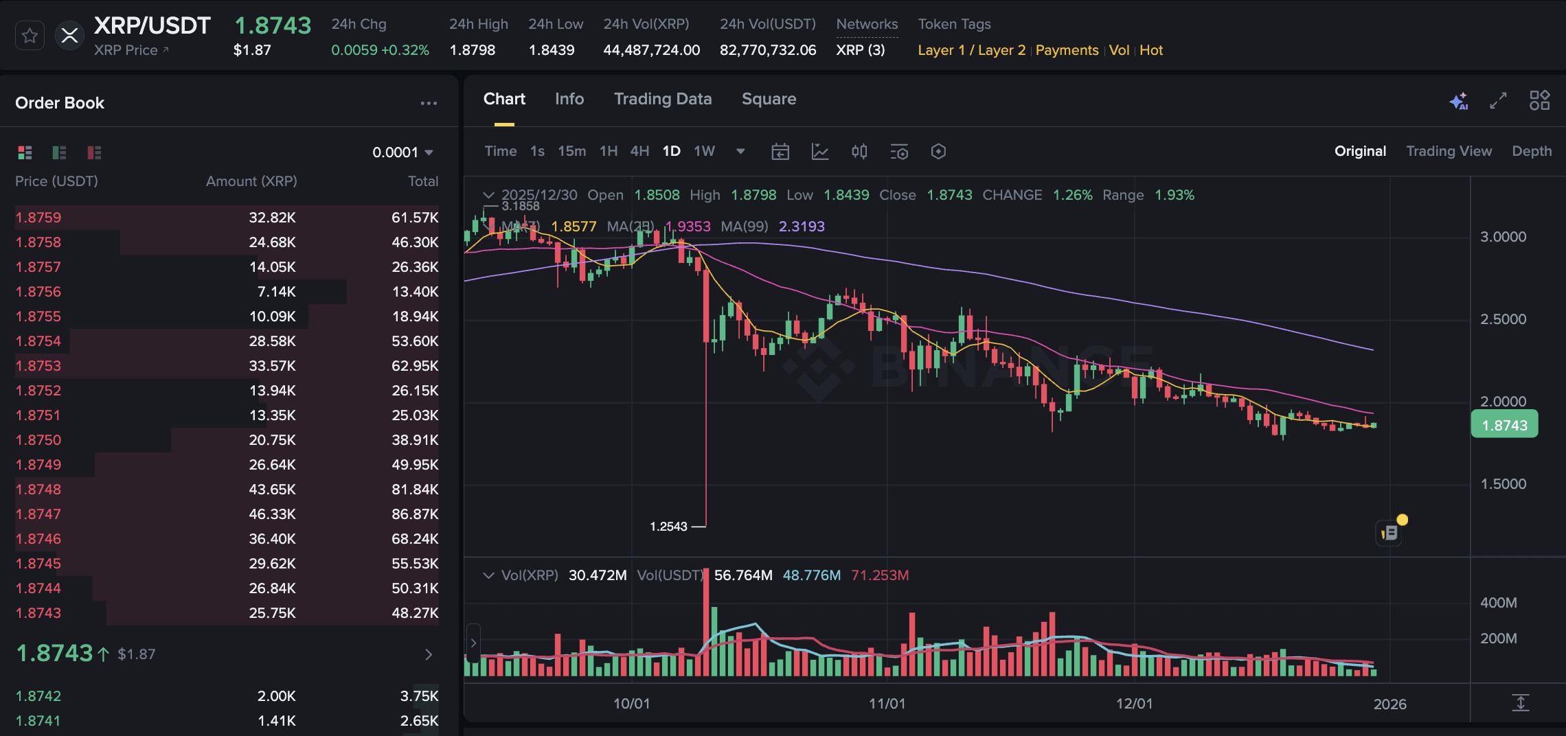
Task: Open chart settings gear icon
Action: (x=939, y=152)
